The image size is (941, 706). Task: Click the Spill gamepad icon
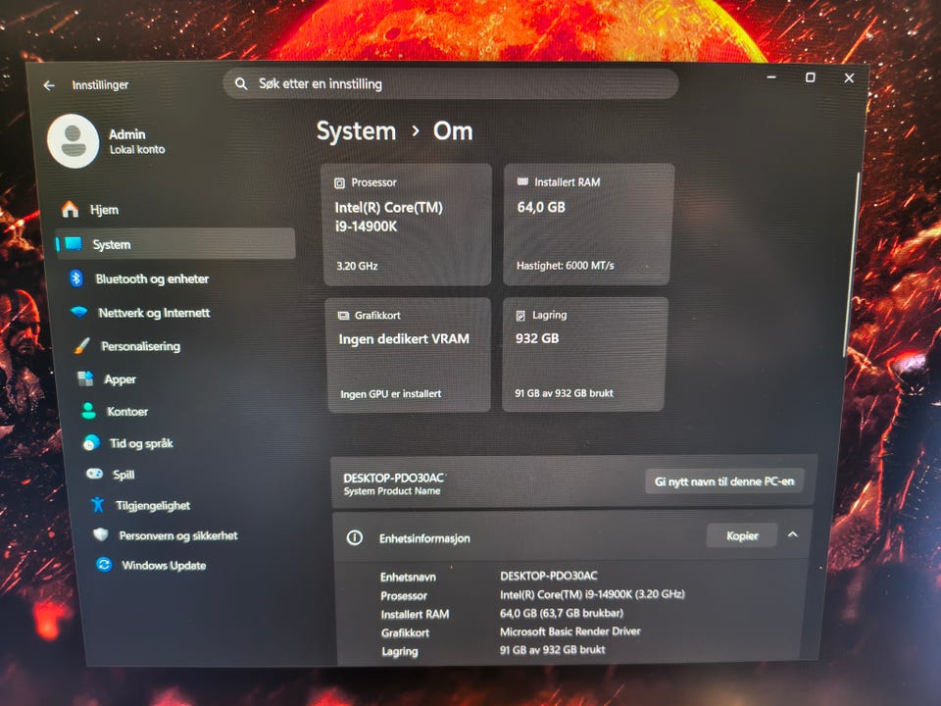94,474
